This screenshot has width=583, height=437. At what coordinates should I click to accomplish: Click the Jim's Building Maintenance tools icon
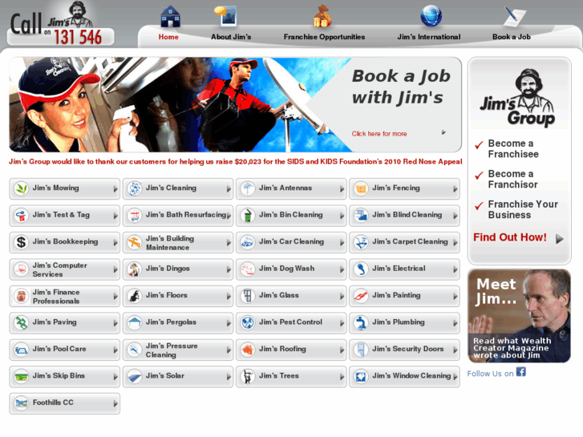pyautogui.click(x=135, y=242)
